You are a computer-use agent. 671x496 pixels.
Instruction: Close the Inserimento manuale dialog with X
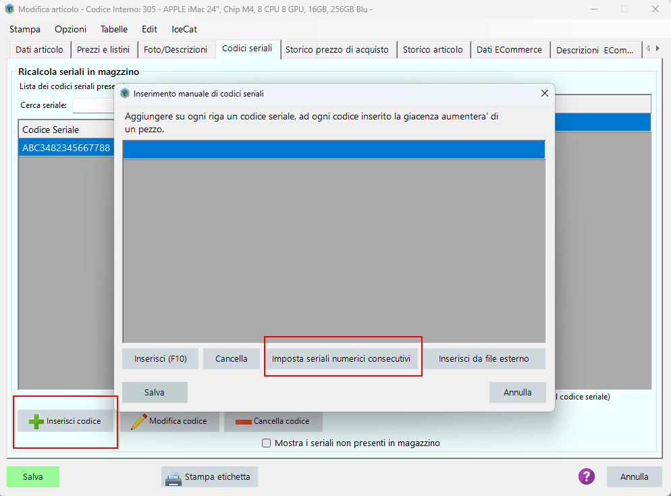click(x=544, y=93)
